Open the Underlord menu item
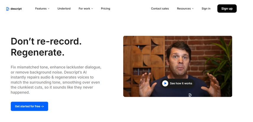Viewport: 253px width, 122px height. click(x=64, y=9)
